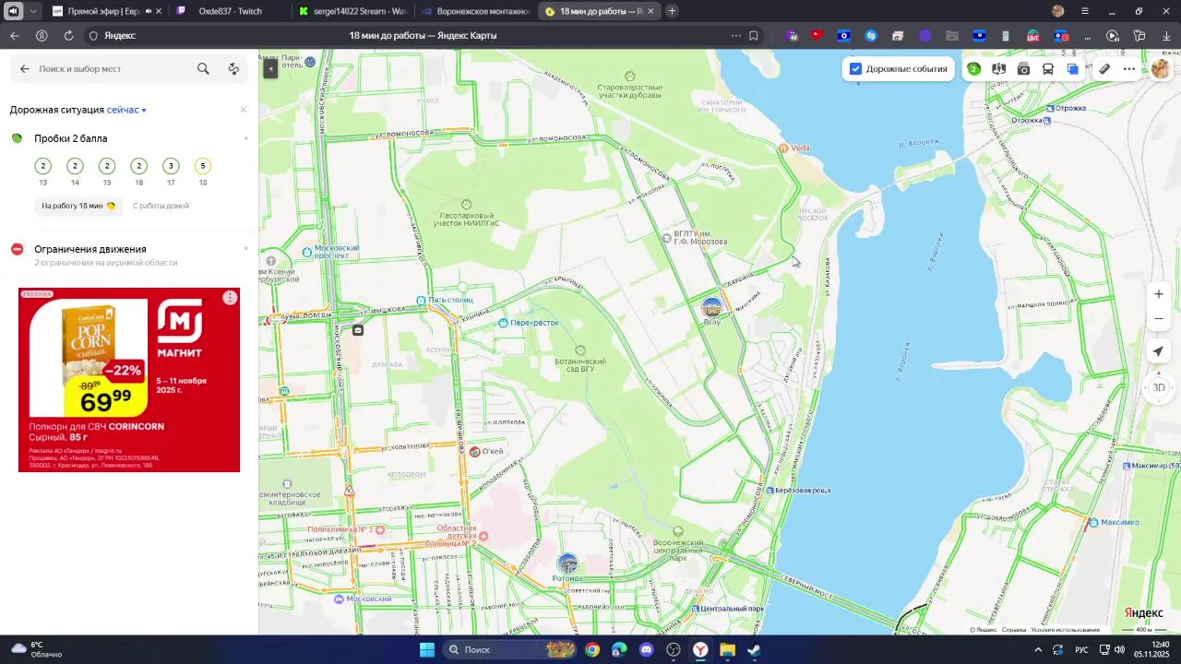Open the Магнит popcorn advertisement
Screen dimensions: 1181x664
[x=129, y=380]
